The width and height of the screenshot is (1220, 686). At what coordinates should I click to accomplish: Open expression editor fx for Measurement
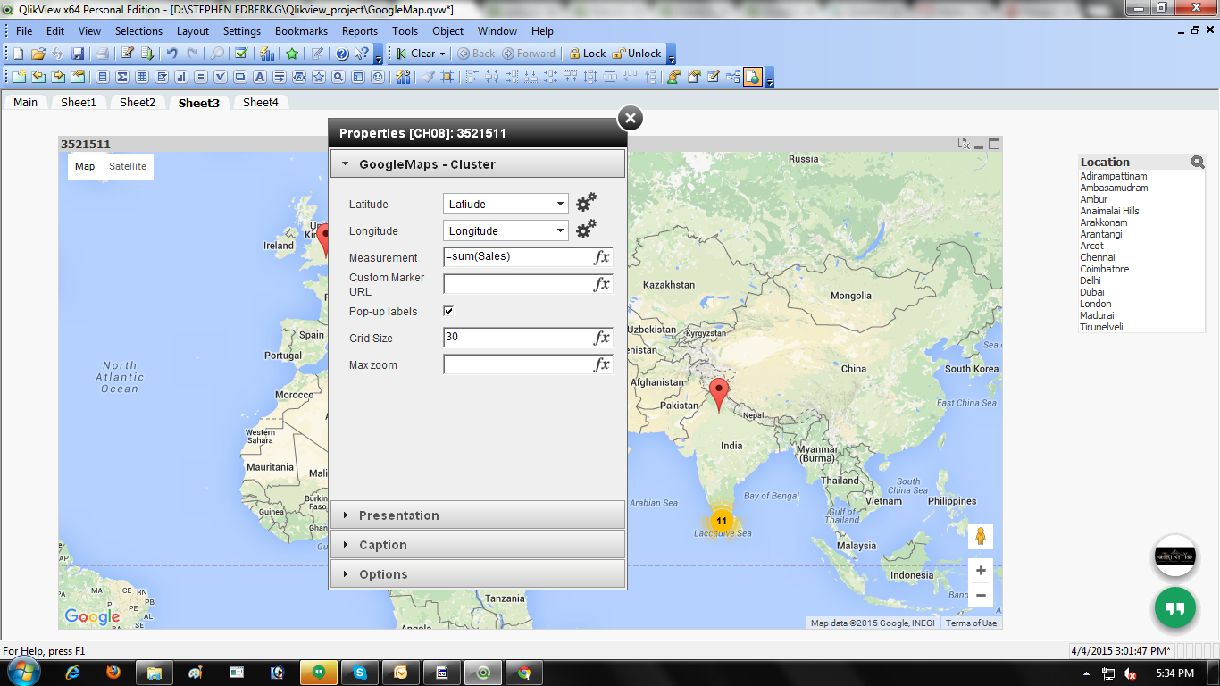602,257
